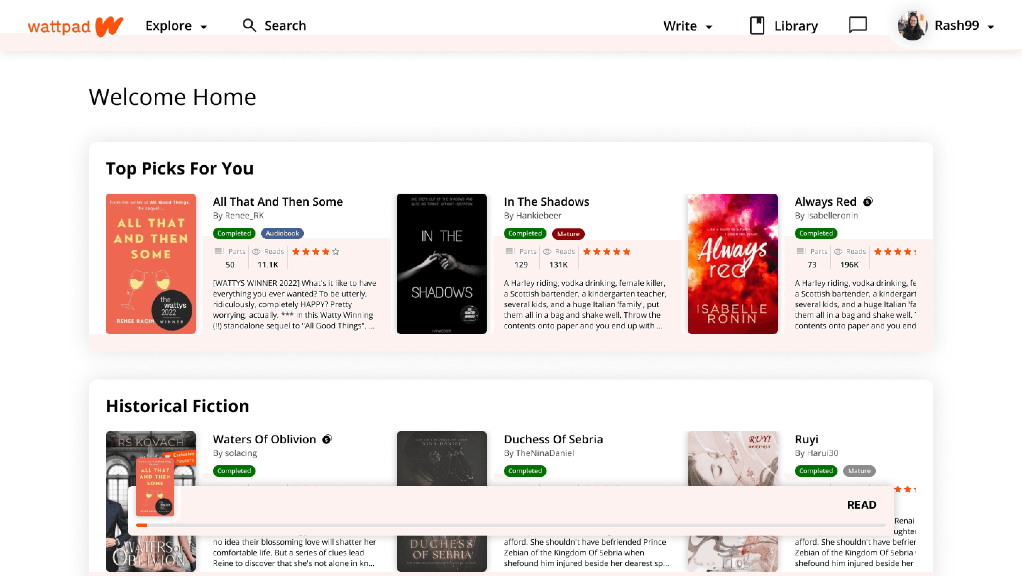
Task: Click coin icon next to Waters Of Oblivion
Action: (327, 439)
